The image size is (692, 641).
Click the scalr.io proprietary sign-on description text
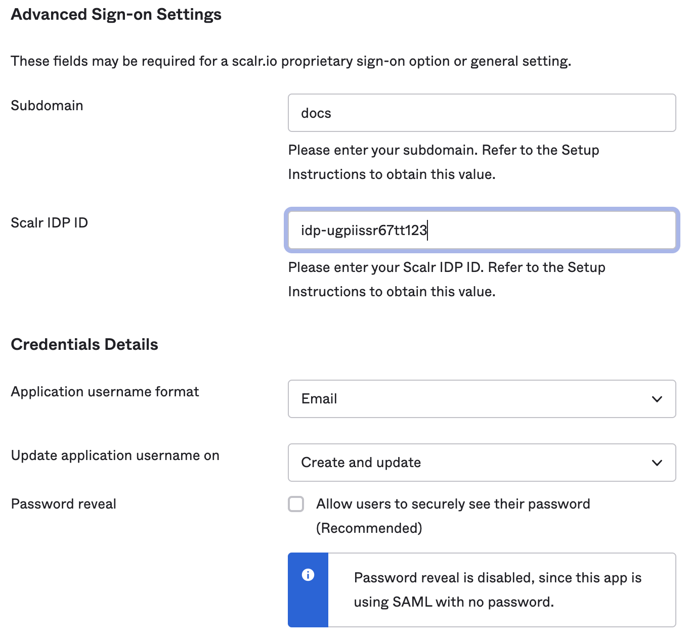pos(291,61)
